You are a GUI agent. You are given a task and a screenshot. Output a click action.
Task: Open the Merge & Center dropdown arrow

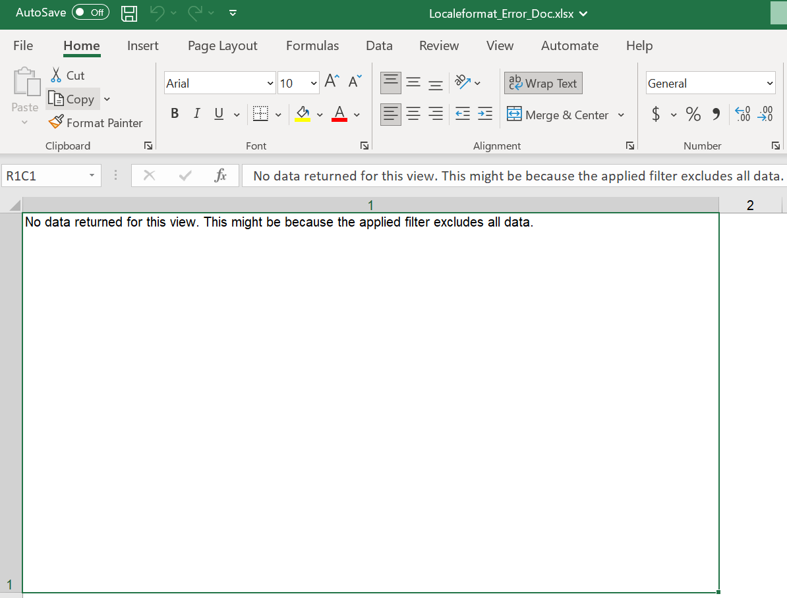620,115
